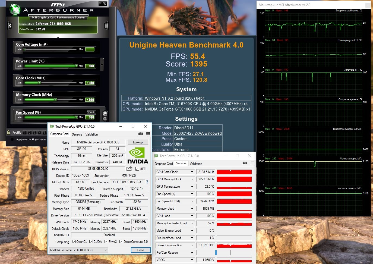Open the NVIDIA GeForce GTX 1060 6GB selector
Image resolution: width=373 pixels, height=264 pixels.
point(78,250)
